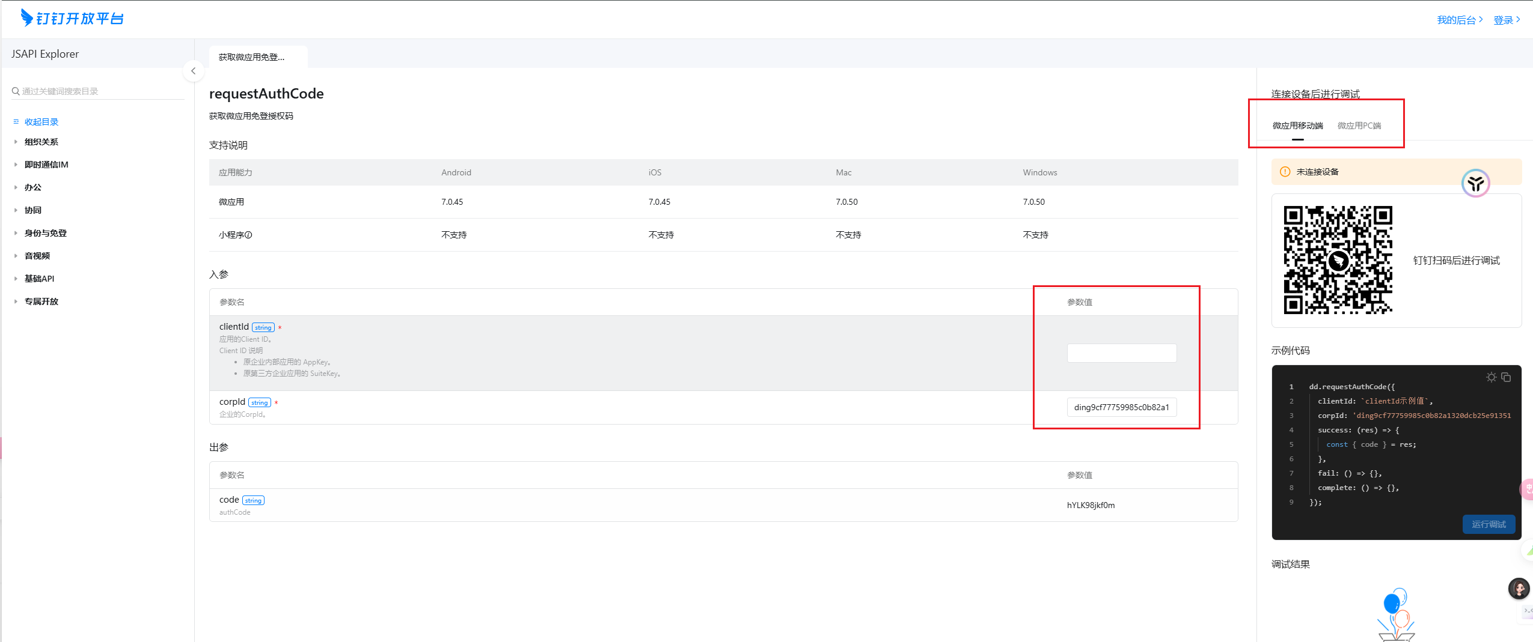Focus the corpId parameter value field
The width and height of the screenshot is (1533, 642).
(1121, 407)
